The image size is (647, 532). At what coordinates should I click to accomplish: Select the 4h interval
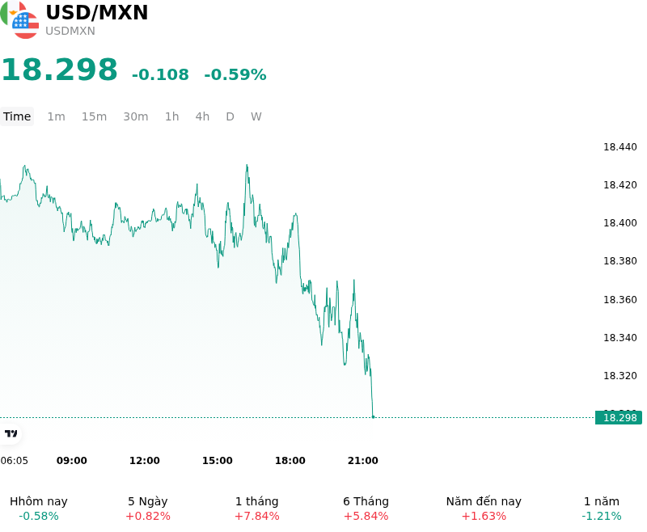202,116
